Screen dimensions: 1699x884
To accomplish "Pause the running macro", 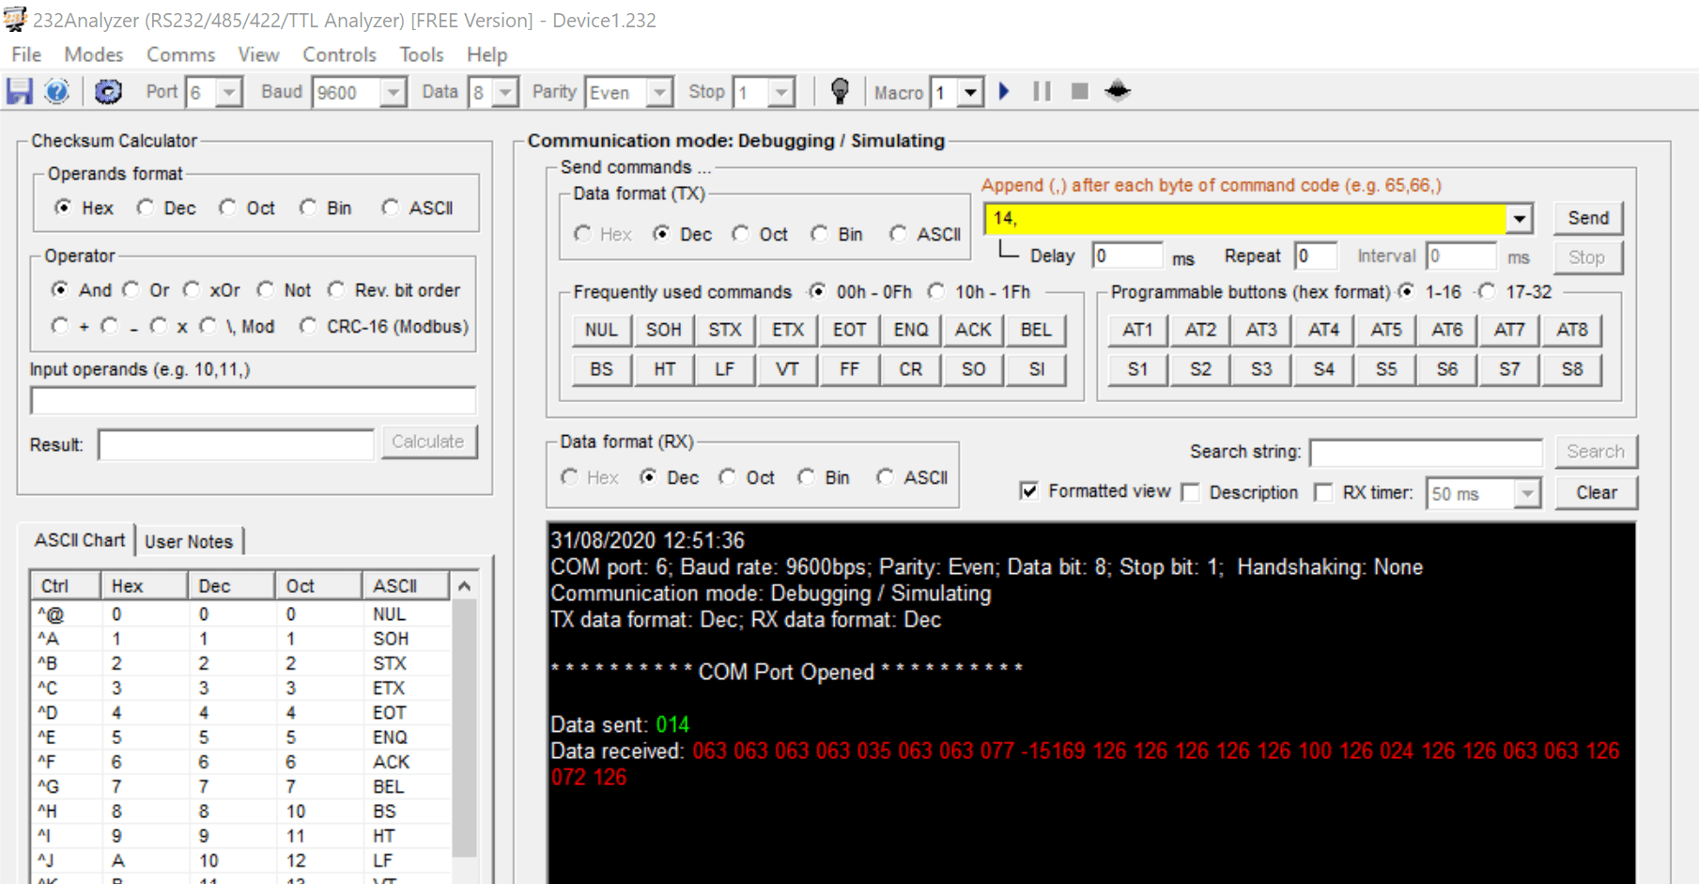I will click(1041, 90).
